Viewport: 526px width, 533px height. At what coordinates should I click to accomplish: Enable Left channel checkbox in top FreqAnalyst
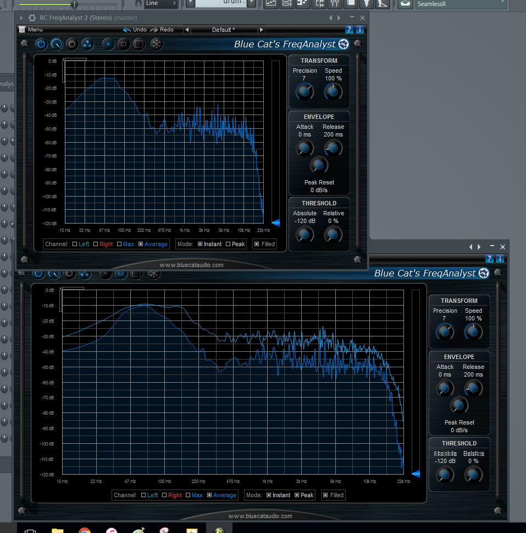coord(75,244)
